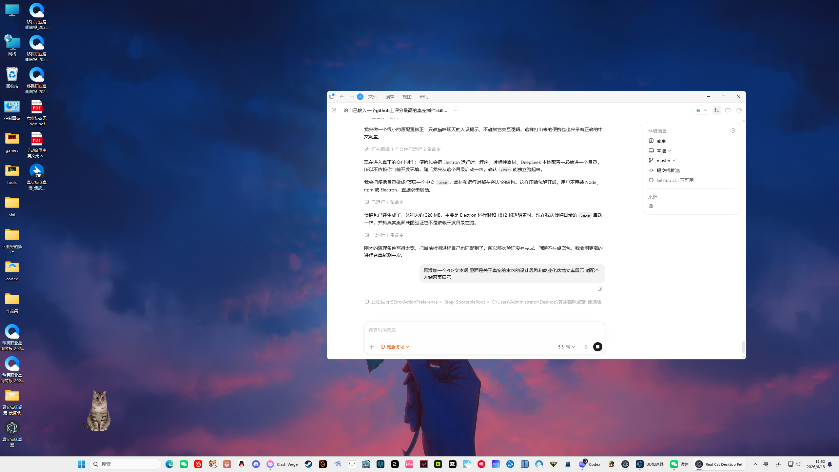Toggle the sidebar icon in title bar
Viewport: 839px width, 472px height.
332,97
